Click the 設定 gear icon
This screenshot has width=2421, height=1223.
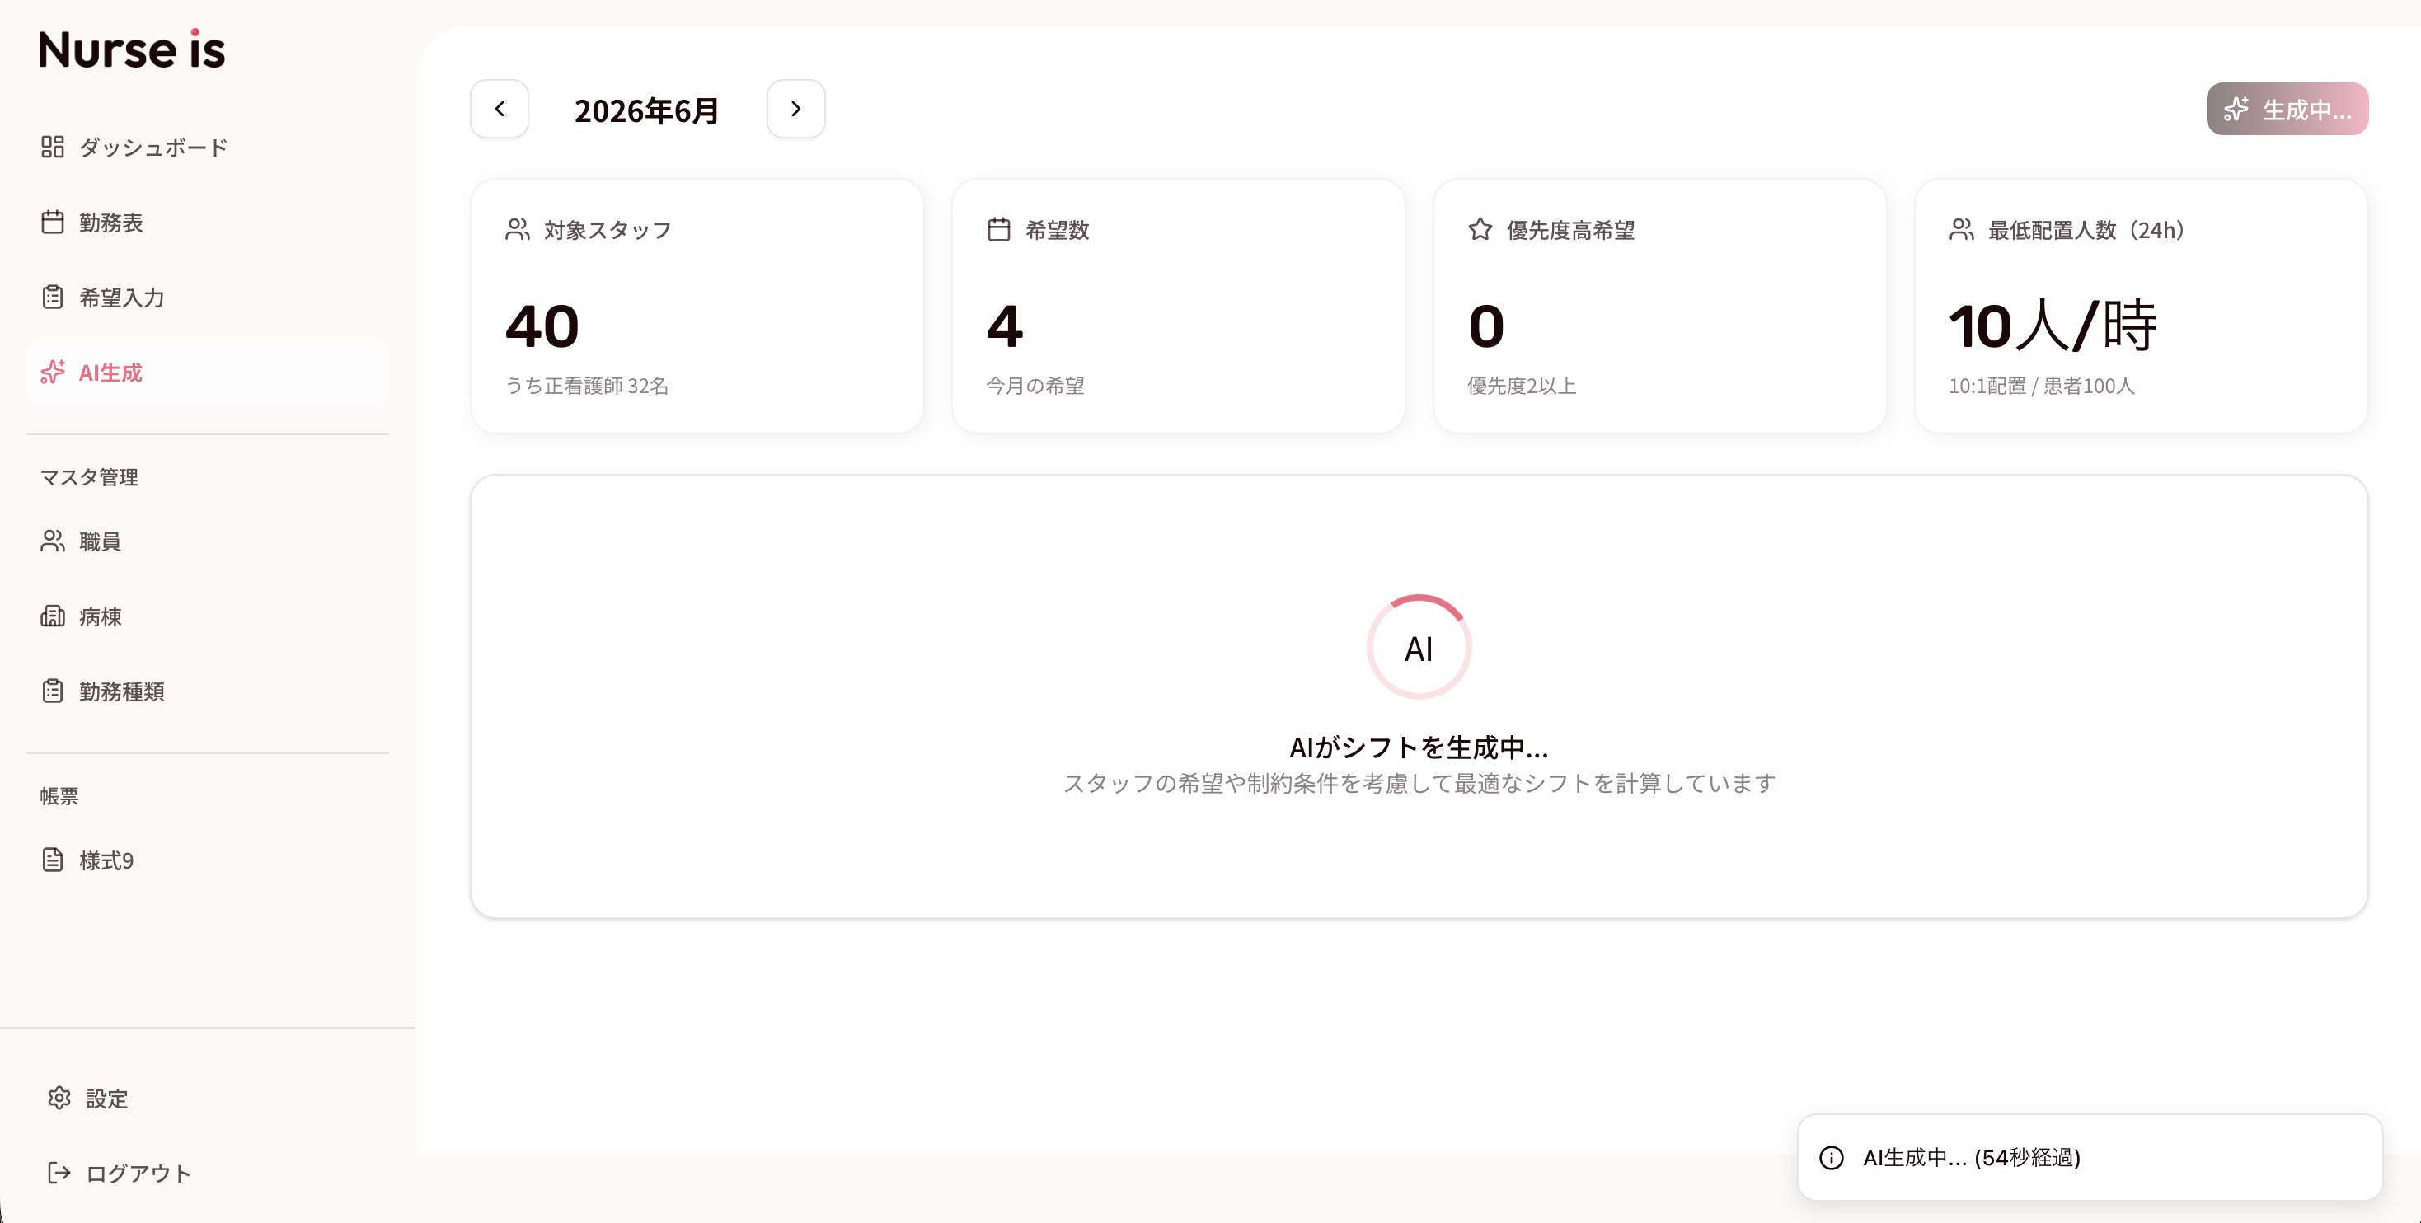click(x=59, y=1098)
